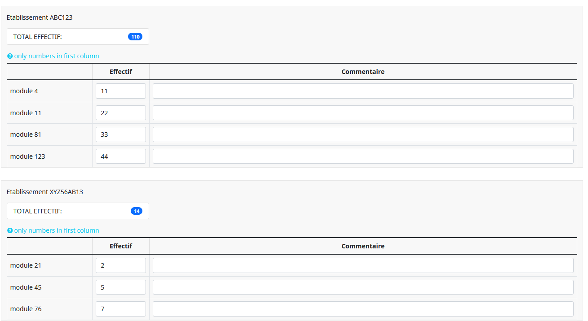Click module 123 Commentaire field
The image size is (588, 321).
[363, 156]
